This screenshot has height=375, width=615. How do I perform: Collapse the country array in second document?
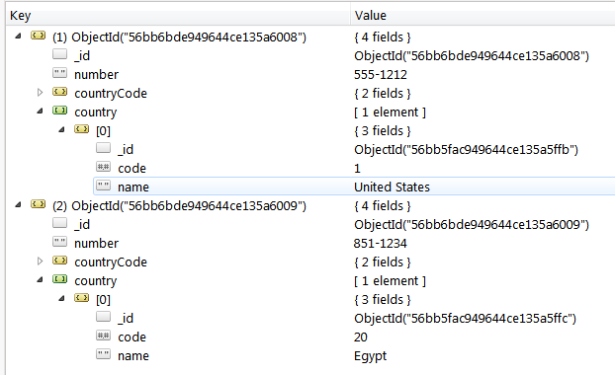[40, 280]
